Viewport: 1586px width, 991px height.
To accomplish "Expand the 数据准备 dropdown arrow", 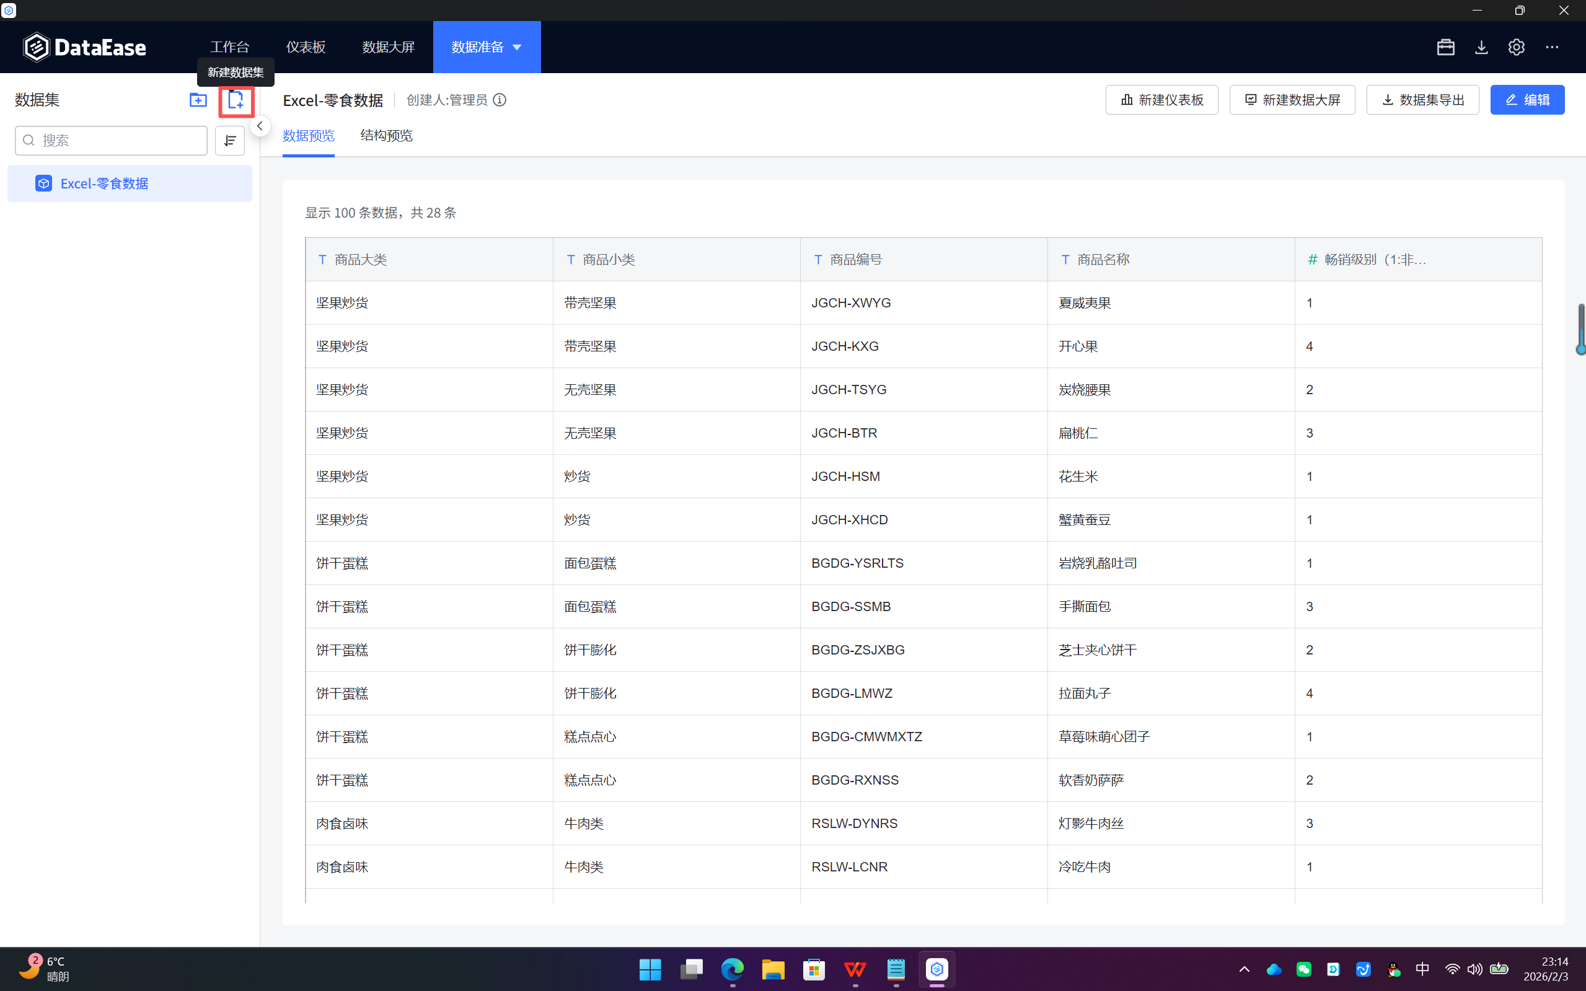I will point(517,47).
